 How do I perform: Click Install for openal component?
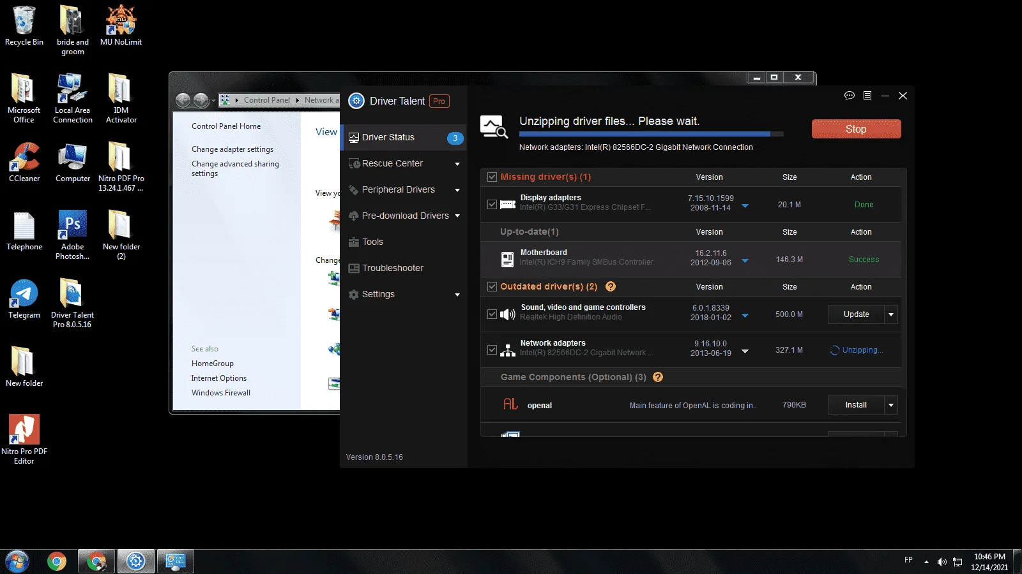(x=856, y=405)
